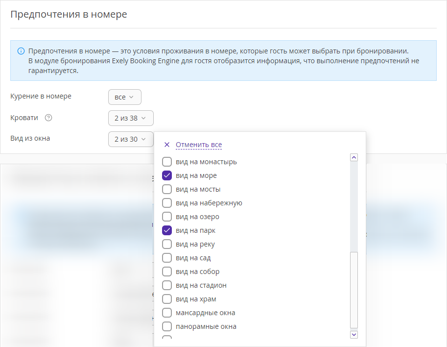
Task: Check the вид на сад checkbox
Action: coord(167,258)
